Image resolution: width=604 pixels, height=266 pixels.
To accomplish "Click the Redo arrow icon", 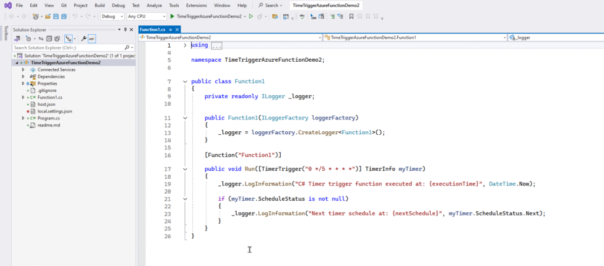I will point(88,16).
